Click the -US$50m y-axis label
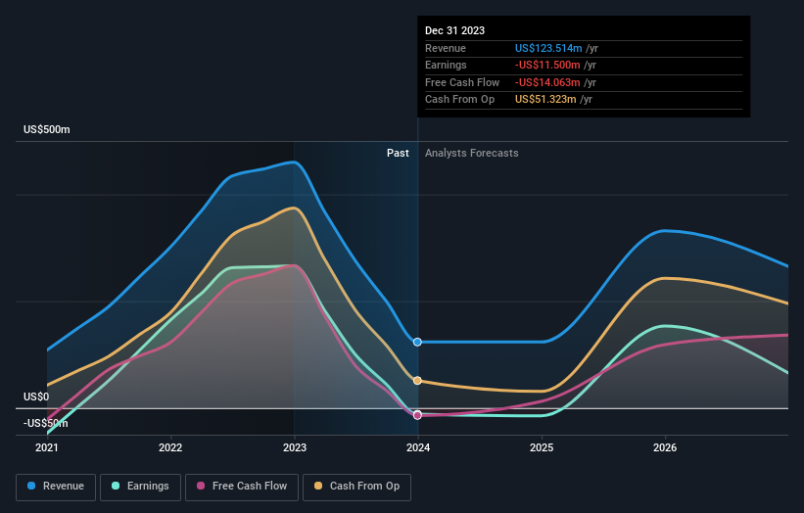The image size is (804, 513). click(46, 423)
